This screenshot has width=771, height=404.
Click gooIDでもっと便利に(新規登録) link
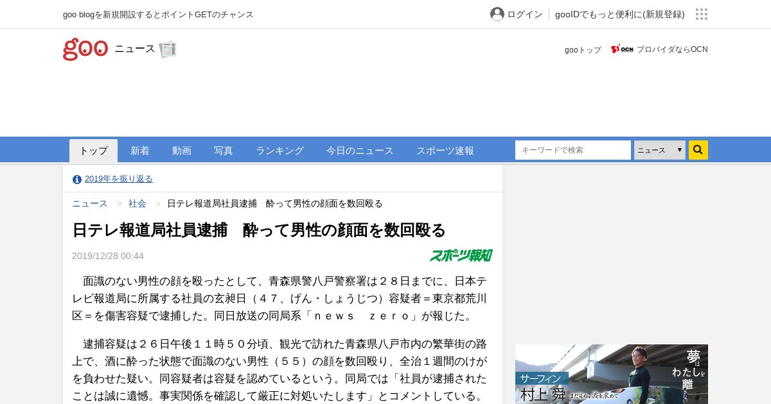[x=620, y=14]
